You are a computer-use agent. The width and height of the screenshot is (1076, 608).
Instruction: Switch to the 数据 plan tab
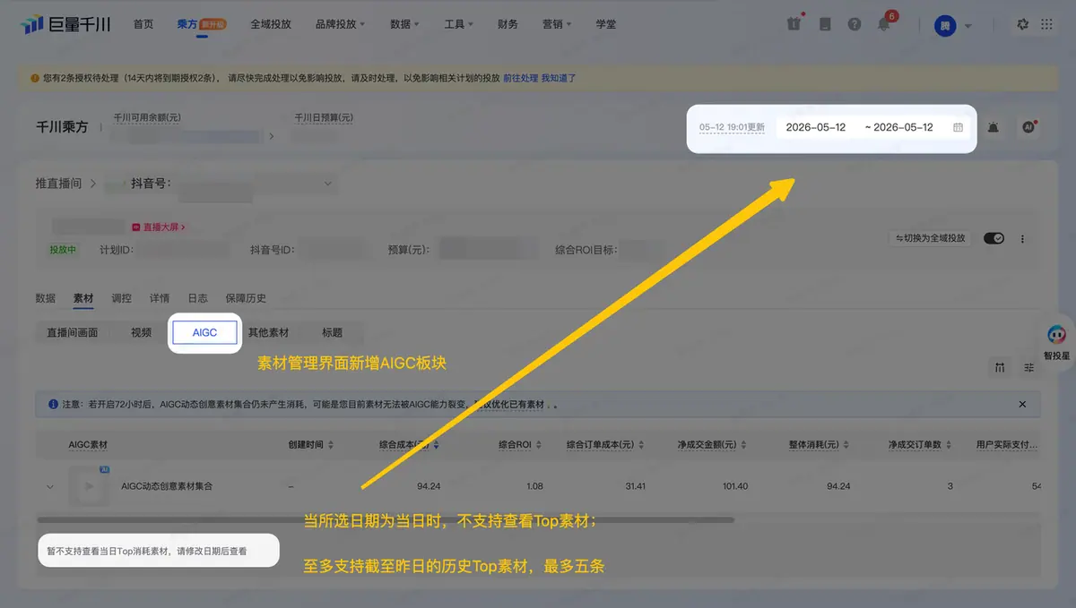coord(45,298)
